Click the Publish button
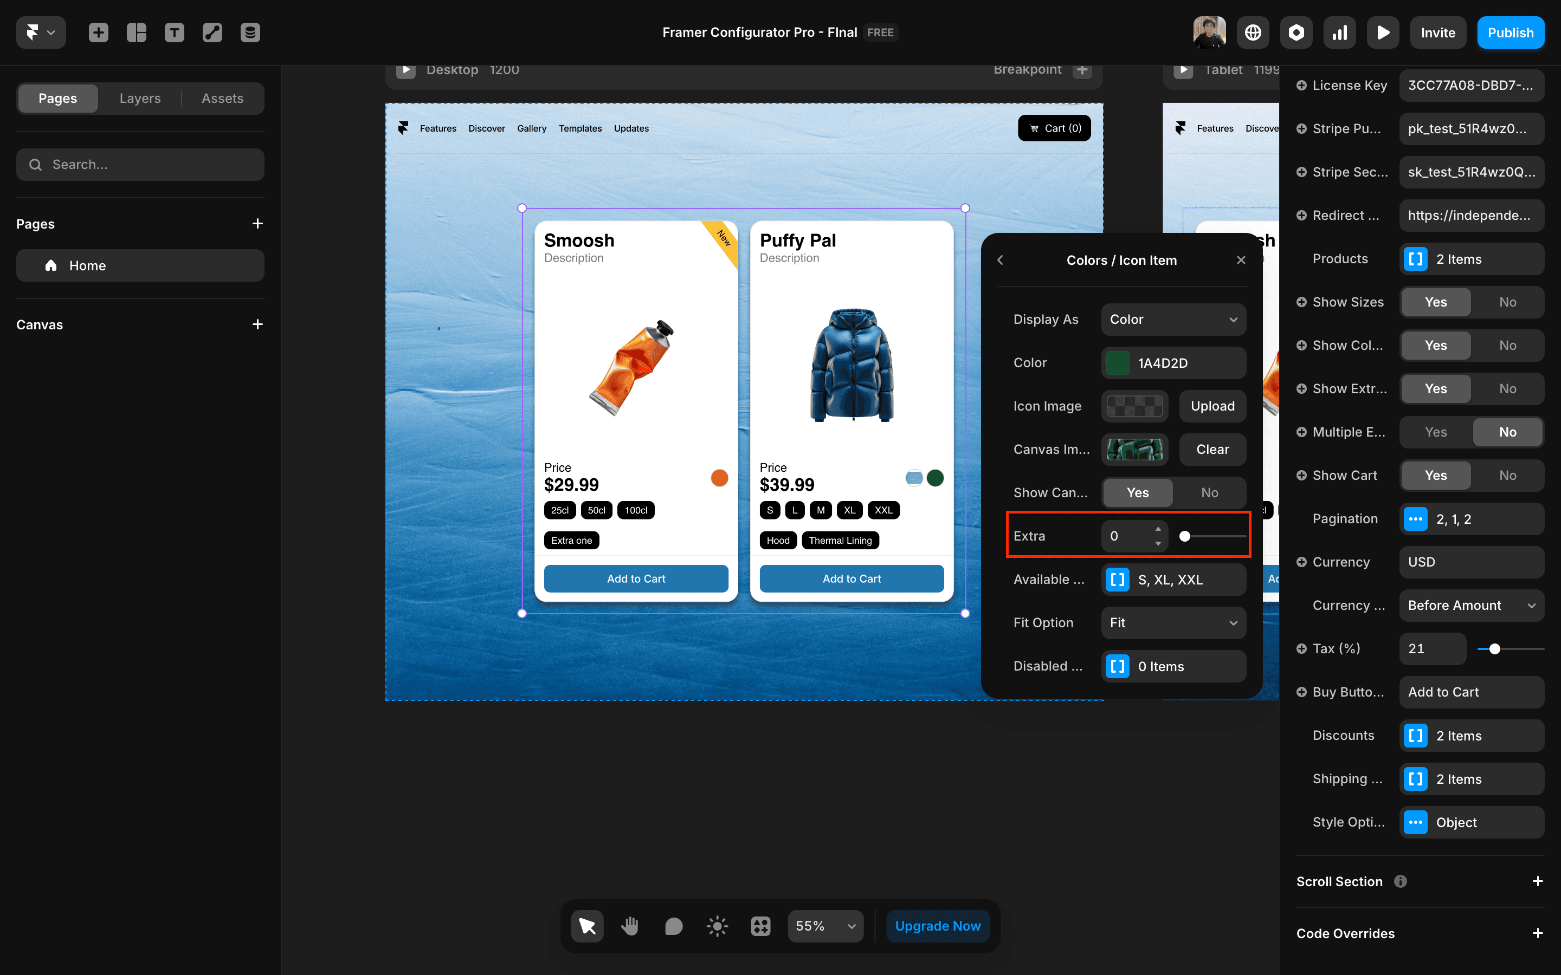 [1510, 32]
